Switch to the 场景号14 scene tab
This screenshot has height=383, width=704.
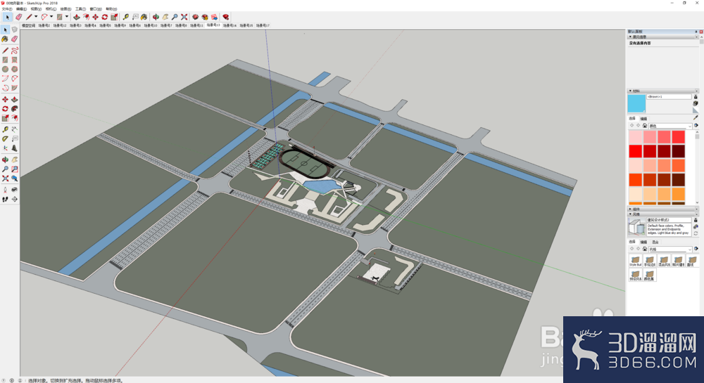click(230, 25)
